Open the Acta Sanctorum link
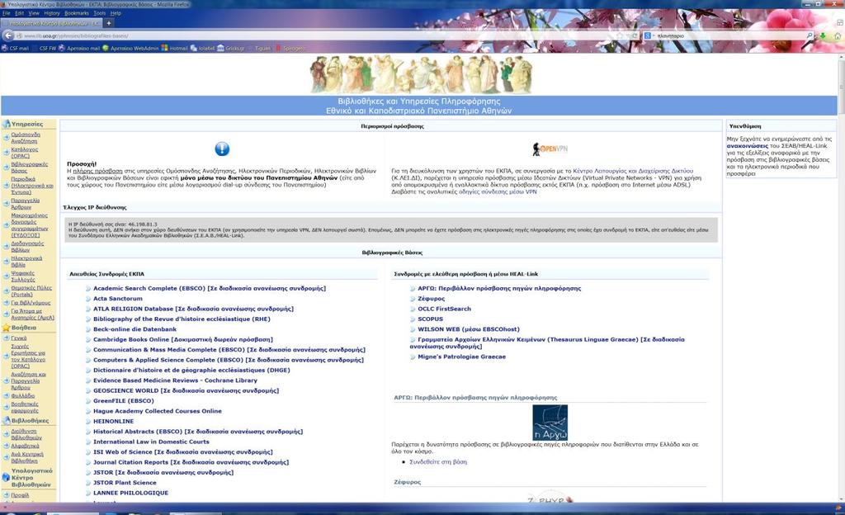Screen dimensions: 845x515 pos(118,299)
